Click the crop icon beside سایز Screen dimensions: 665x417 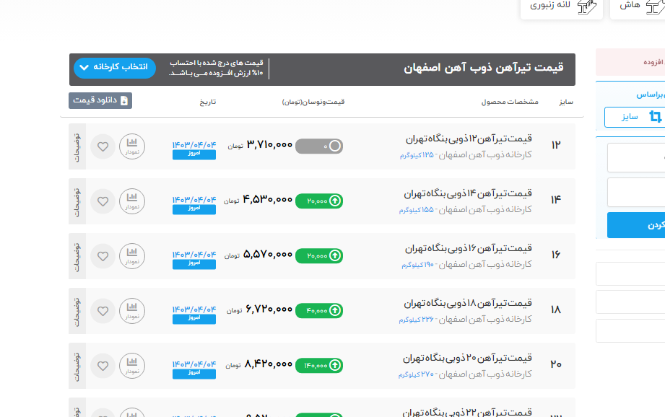655,117
